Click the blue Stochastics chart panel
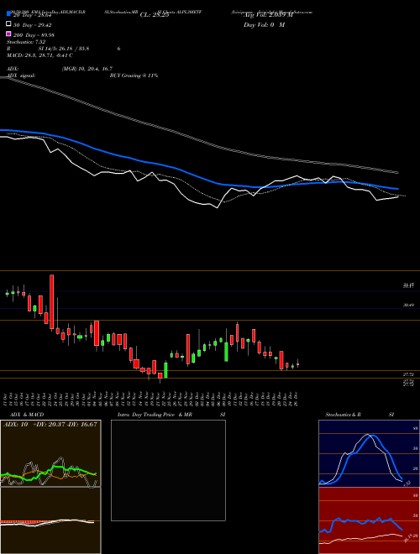Screen dimensions: 420x554 point(369,453)
